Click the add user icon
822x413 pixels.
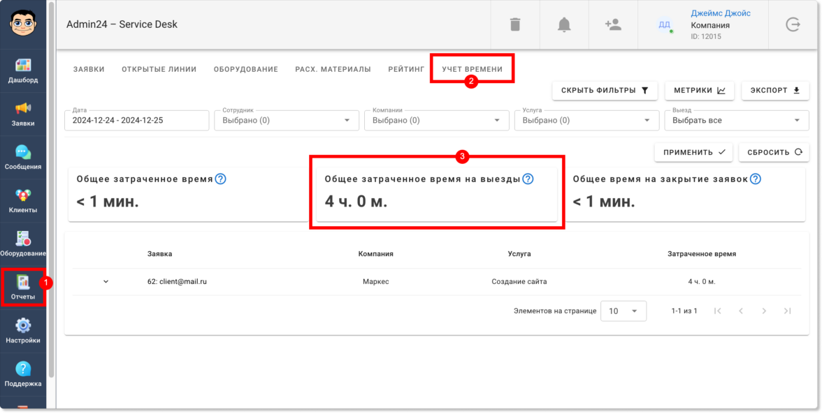(x=613, y=24)
